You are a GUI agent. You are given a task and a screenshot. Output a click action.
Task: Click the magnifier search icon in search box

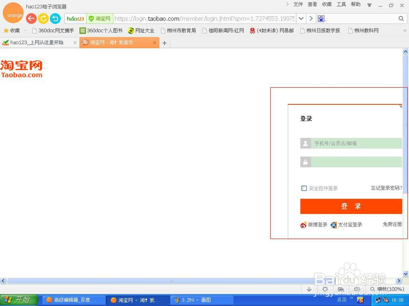pos(401,18)
